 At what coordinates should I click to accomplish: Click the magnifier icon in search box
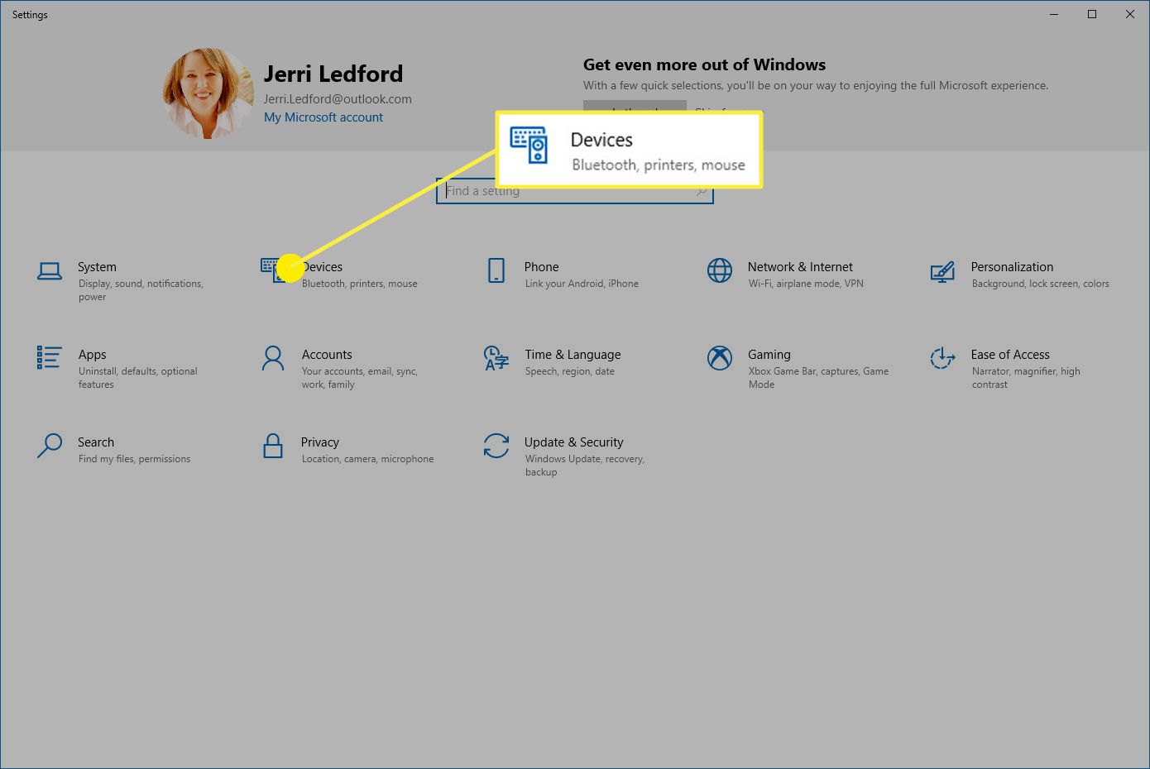tap(701, 191)
